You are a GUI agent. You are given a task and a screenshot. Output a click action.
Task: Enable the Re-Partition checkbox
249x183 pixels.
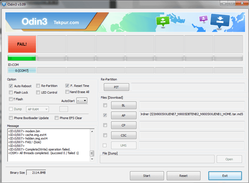(x=38, y=86)
